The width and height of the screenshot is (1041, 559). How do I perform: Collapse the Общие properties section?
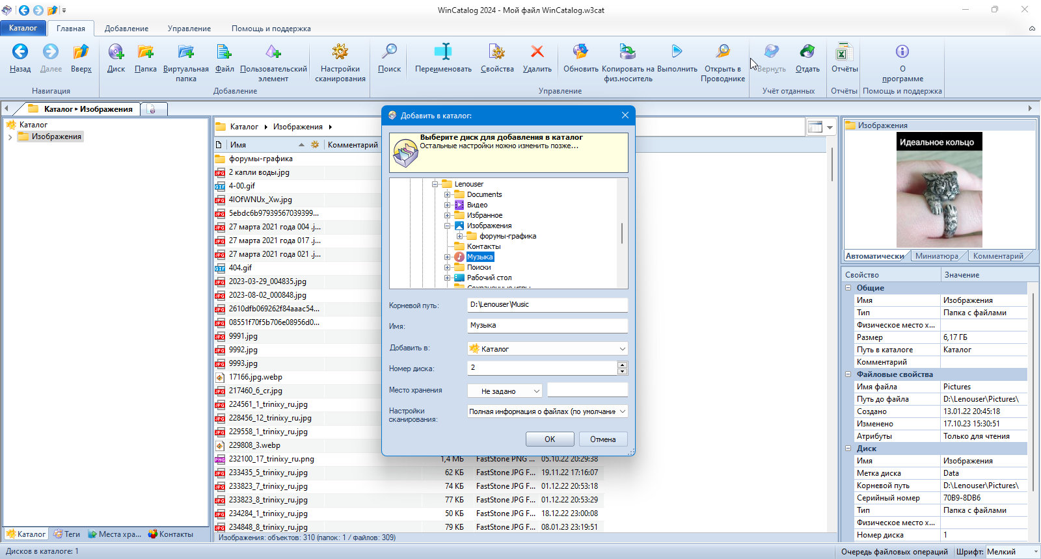coord(848,287)
